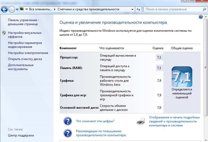
Task: Click question icon beside 'Что означают эти цифры?'
Action: coord(68,121)
